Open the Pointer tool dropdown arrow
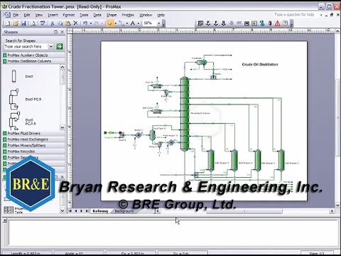 pos(115,23)
